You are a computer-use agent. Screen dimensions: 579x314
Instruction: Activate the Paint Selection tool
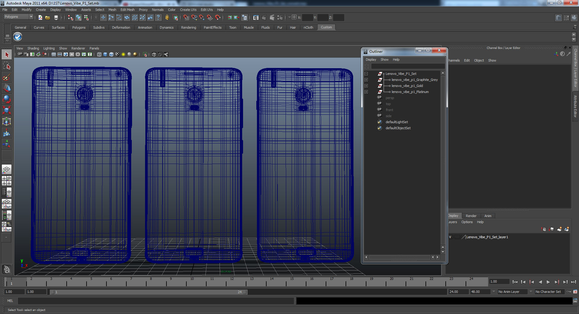pos(7,77)
